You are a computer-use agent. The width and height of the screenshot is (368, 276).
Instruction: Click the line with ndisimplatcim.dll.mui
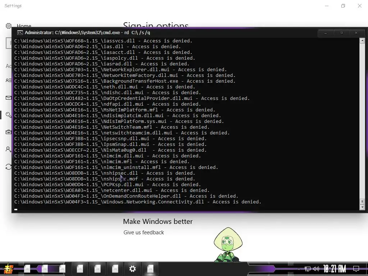point(118,115)
